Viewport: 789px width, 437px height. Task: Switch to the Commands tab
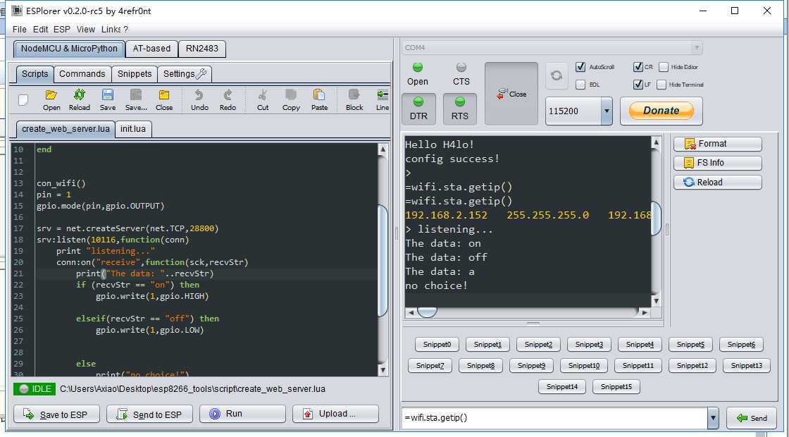pyautogui.click(x=82, y=74)
